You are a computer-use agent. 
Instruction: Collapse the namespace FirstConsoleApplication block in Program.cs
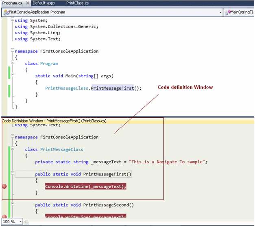click(13, 50)
